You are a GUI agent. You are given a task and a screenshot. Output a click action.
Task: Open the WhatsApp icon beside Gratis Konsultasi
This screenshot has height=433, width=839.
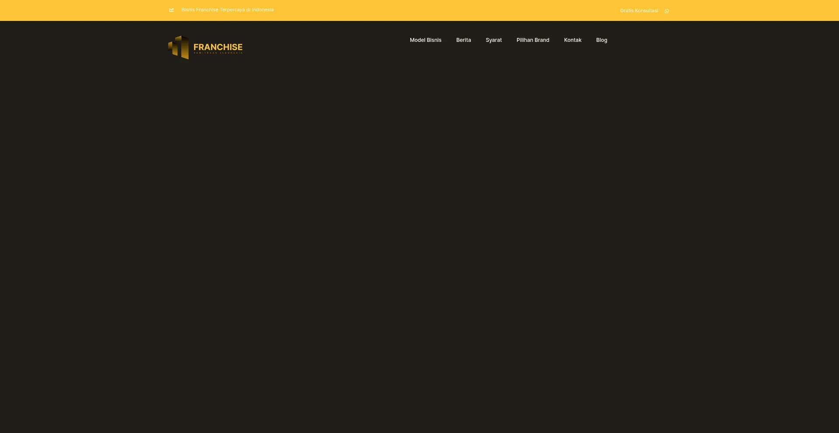tap(666, 11)
